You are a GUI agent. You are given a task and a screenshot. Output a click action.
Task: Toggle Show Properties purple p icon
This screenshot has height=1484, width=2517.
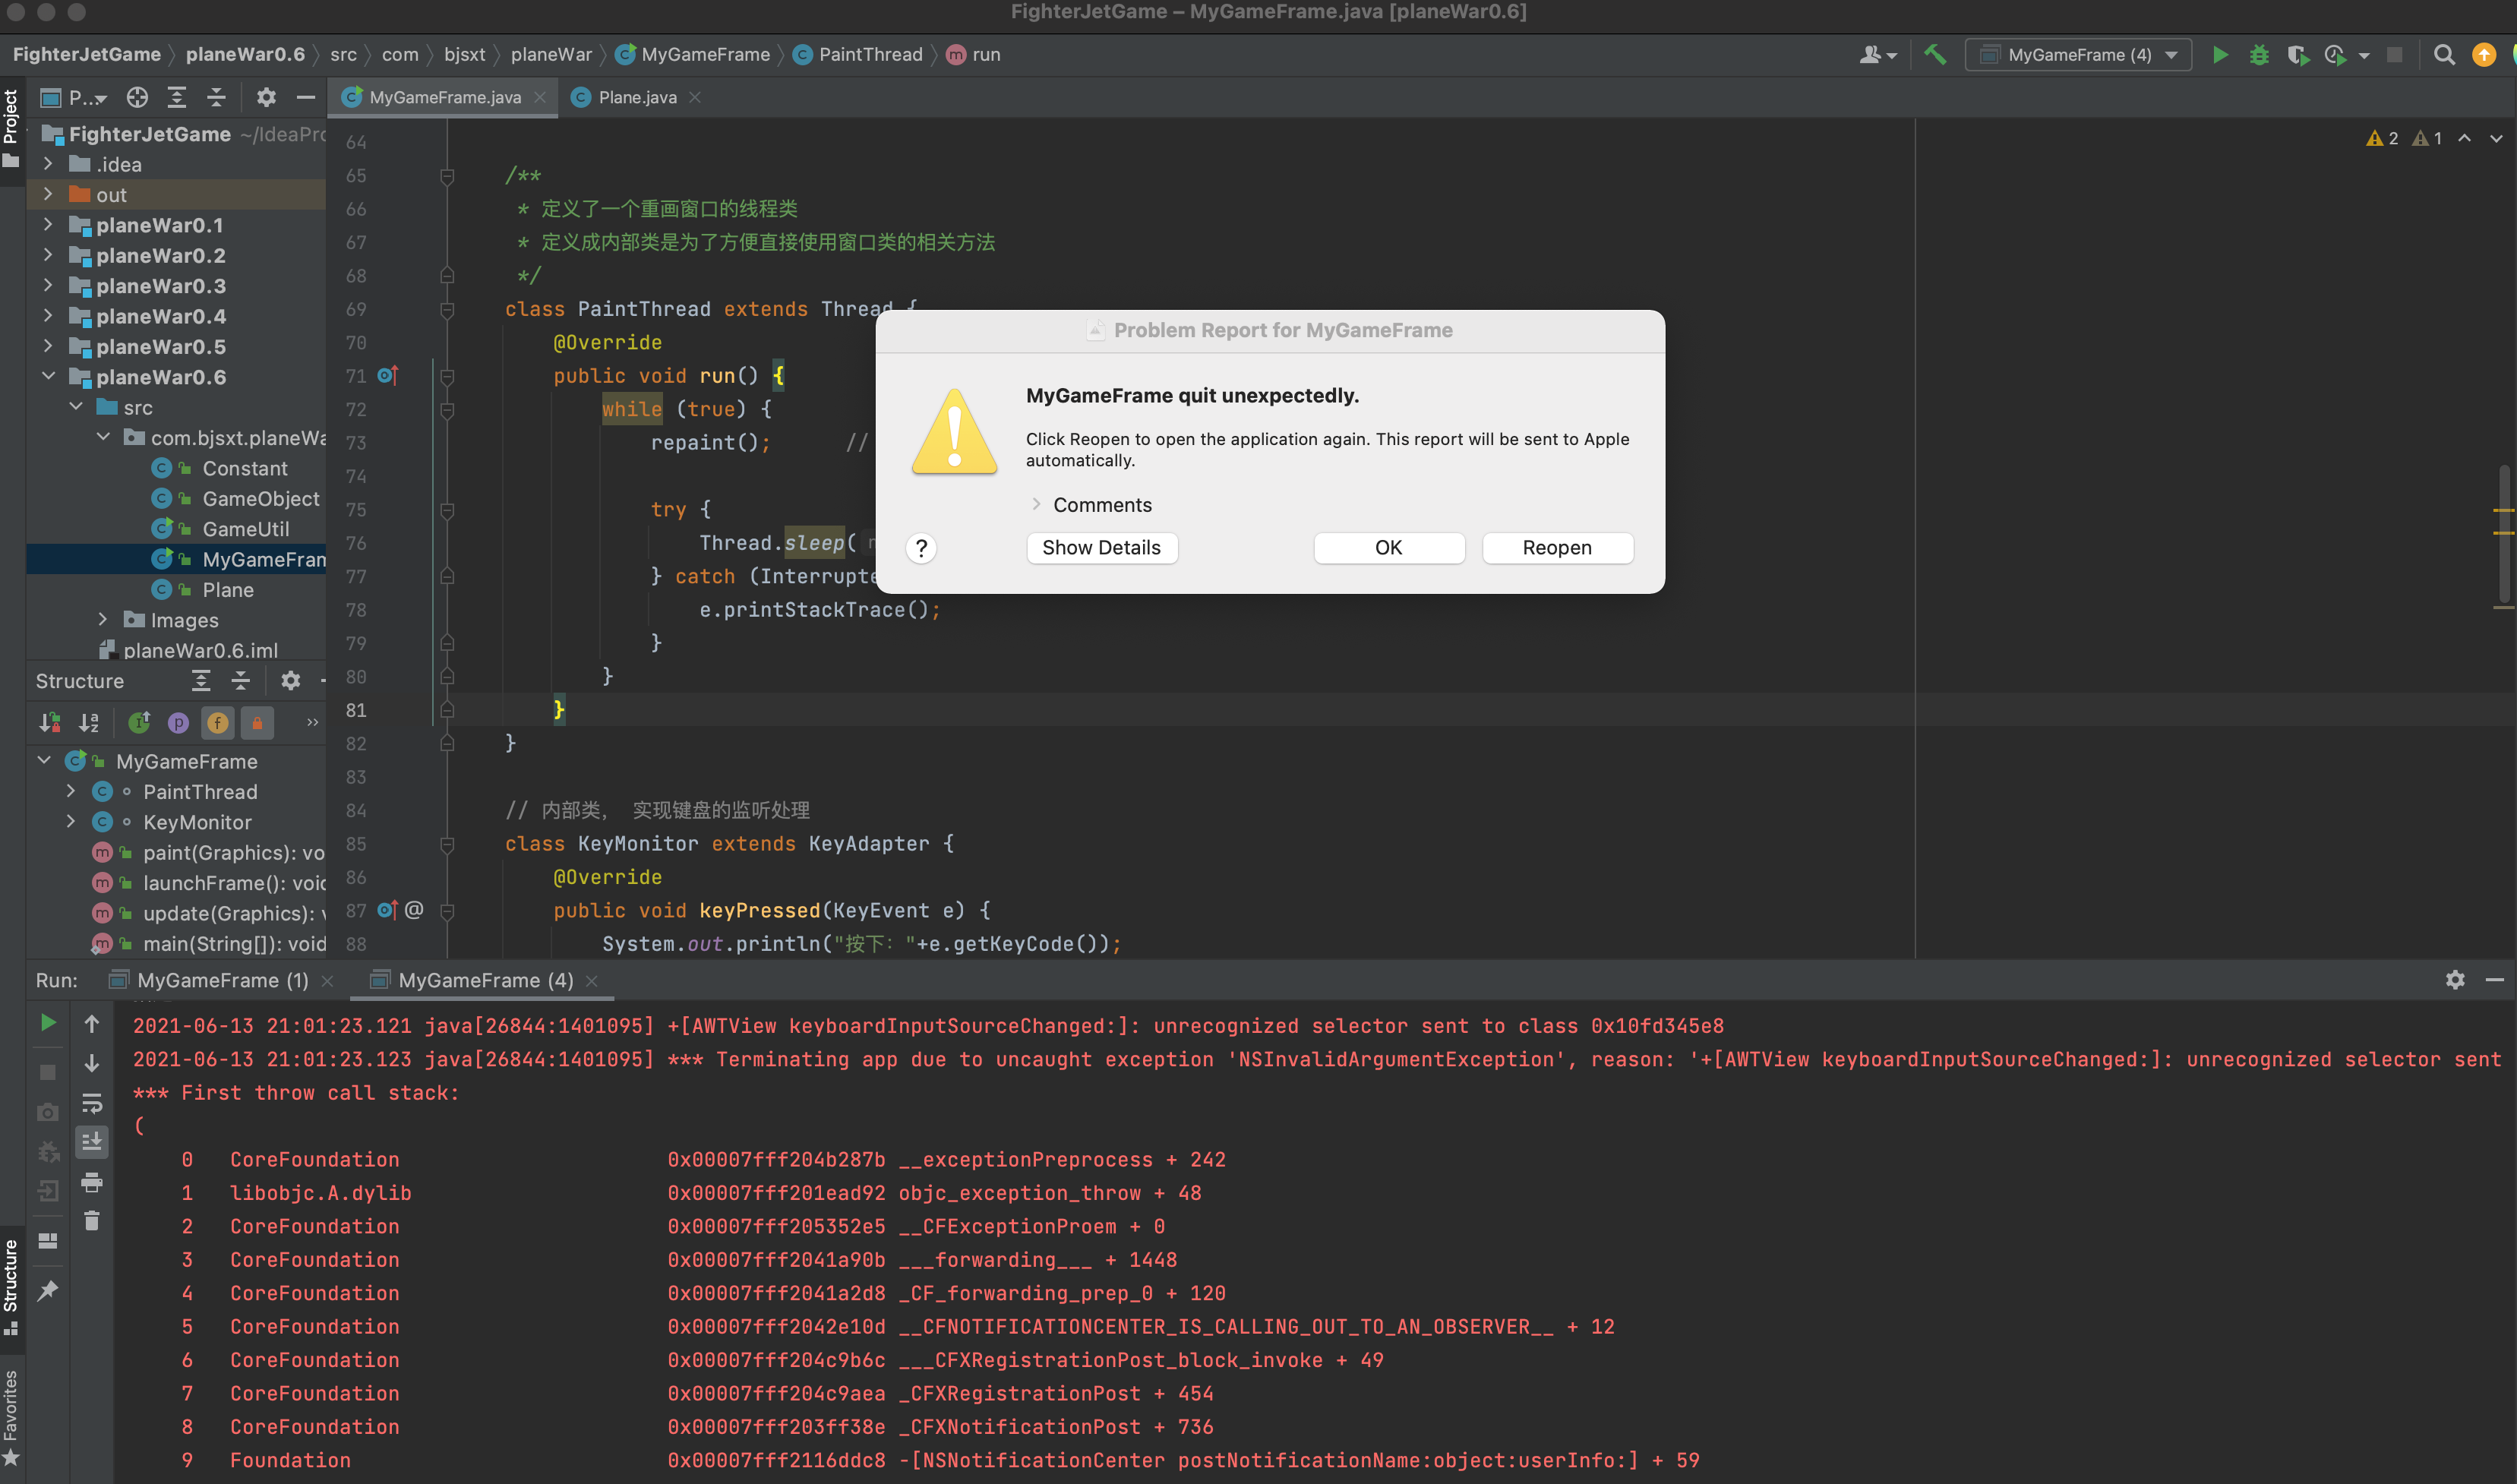click(178, 722)
